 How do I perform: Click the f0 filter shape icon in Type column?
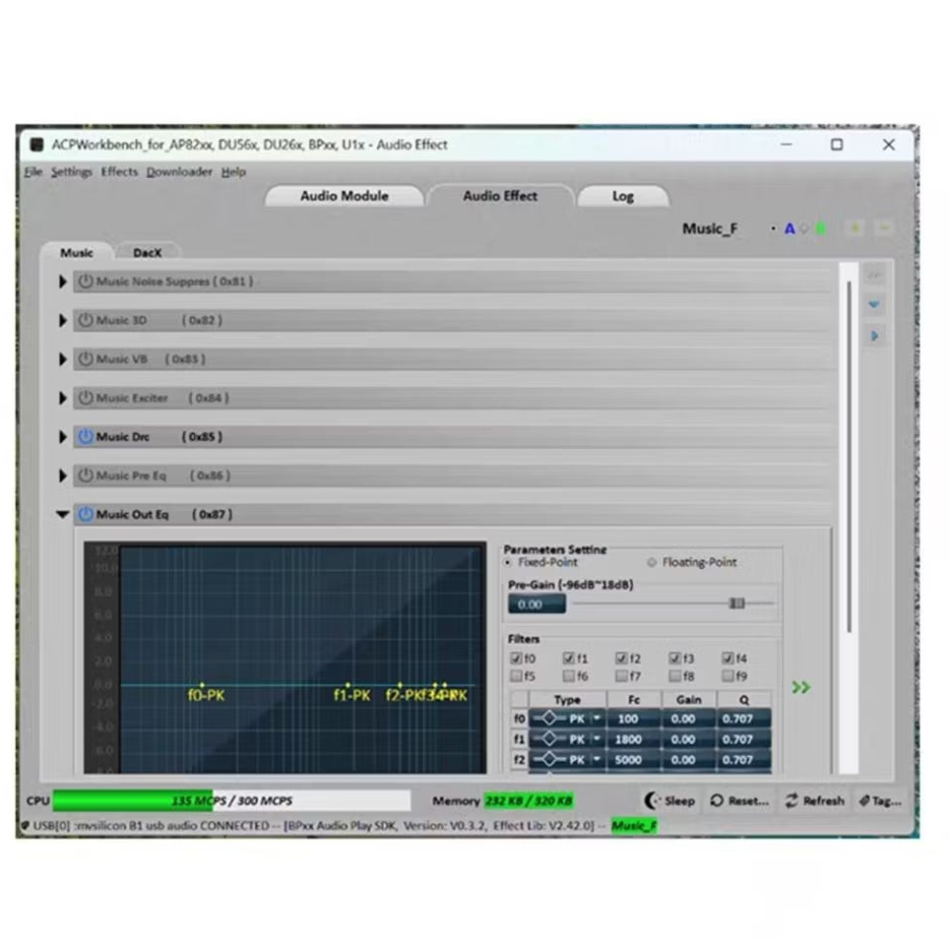pos(549,719)
